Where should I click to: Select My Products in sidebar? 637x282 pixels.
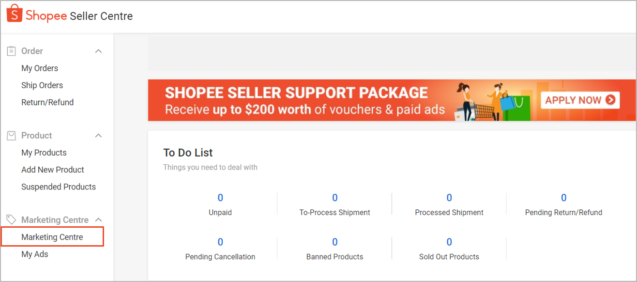44,153
